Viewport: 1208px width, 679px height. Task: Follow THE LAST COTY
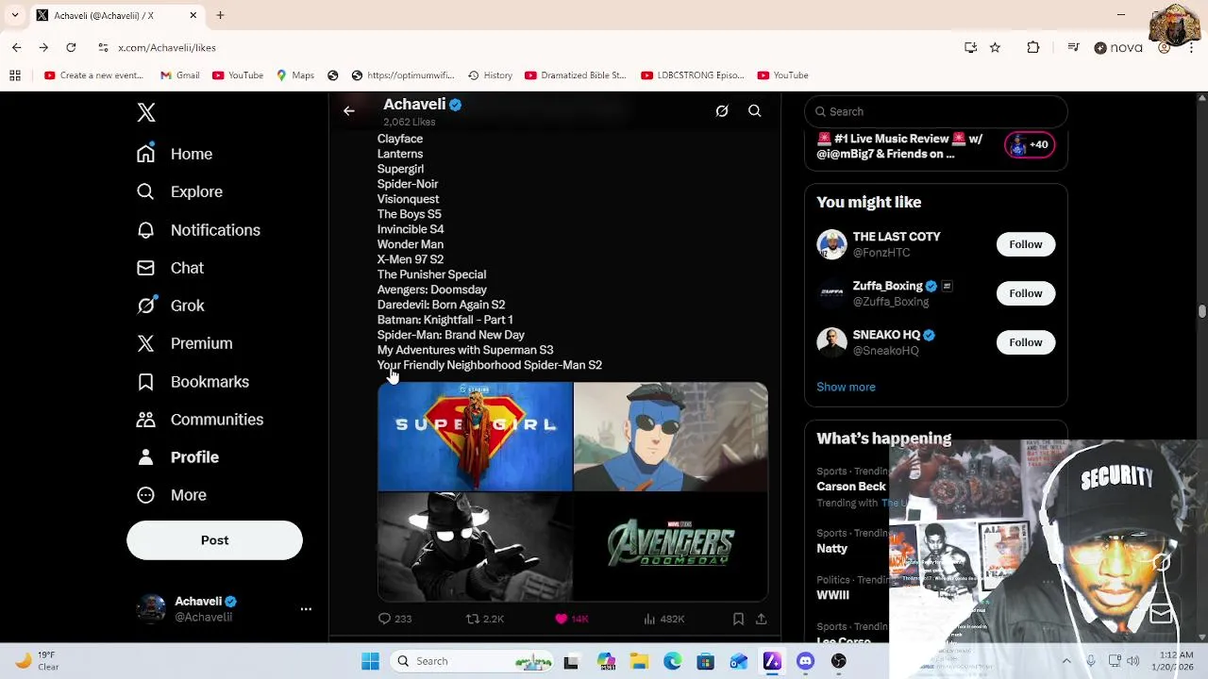(x=1026, y=244)
